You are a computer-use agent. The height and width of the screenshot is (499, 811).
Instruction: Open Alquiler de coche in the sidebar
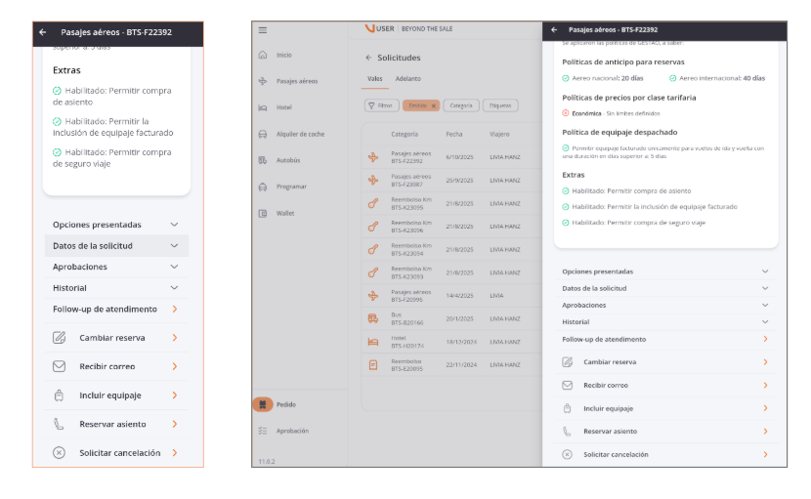(x=300, y=134)
